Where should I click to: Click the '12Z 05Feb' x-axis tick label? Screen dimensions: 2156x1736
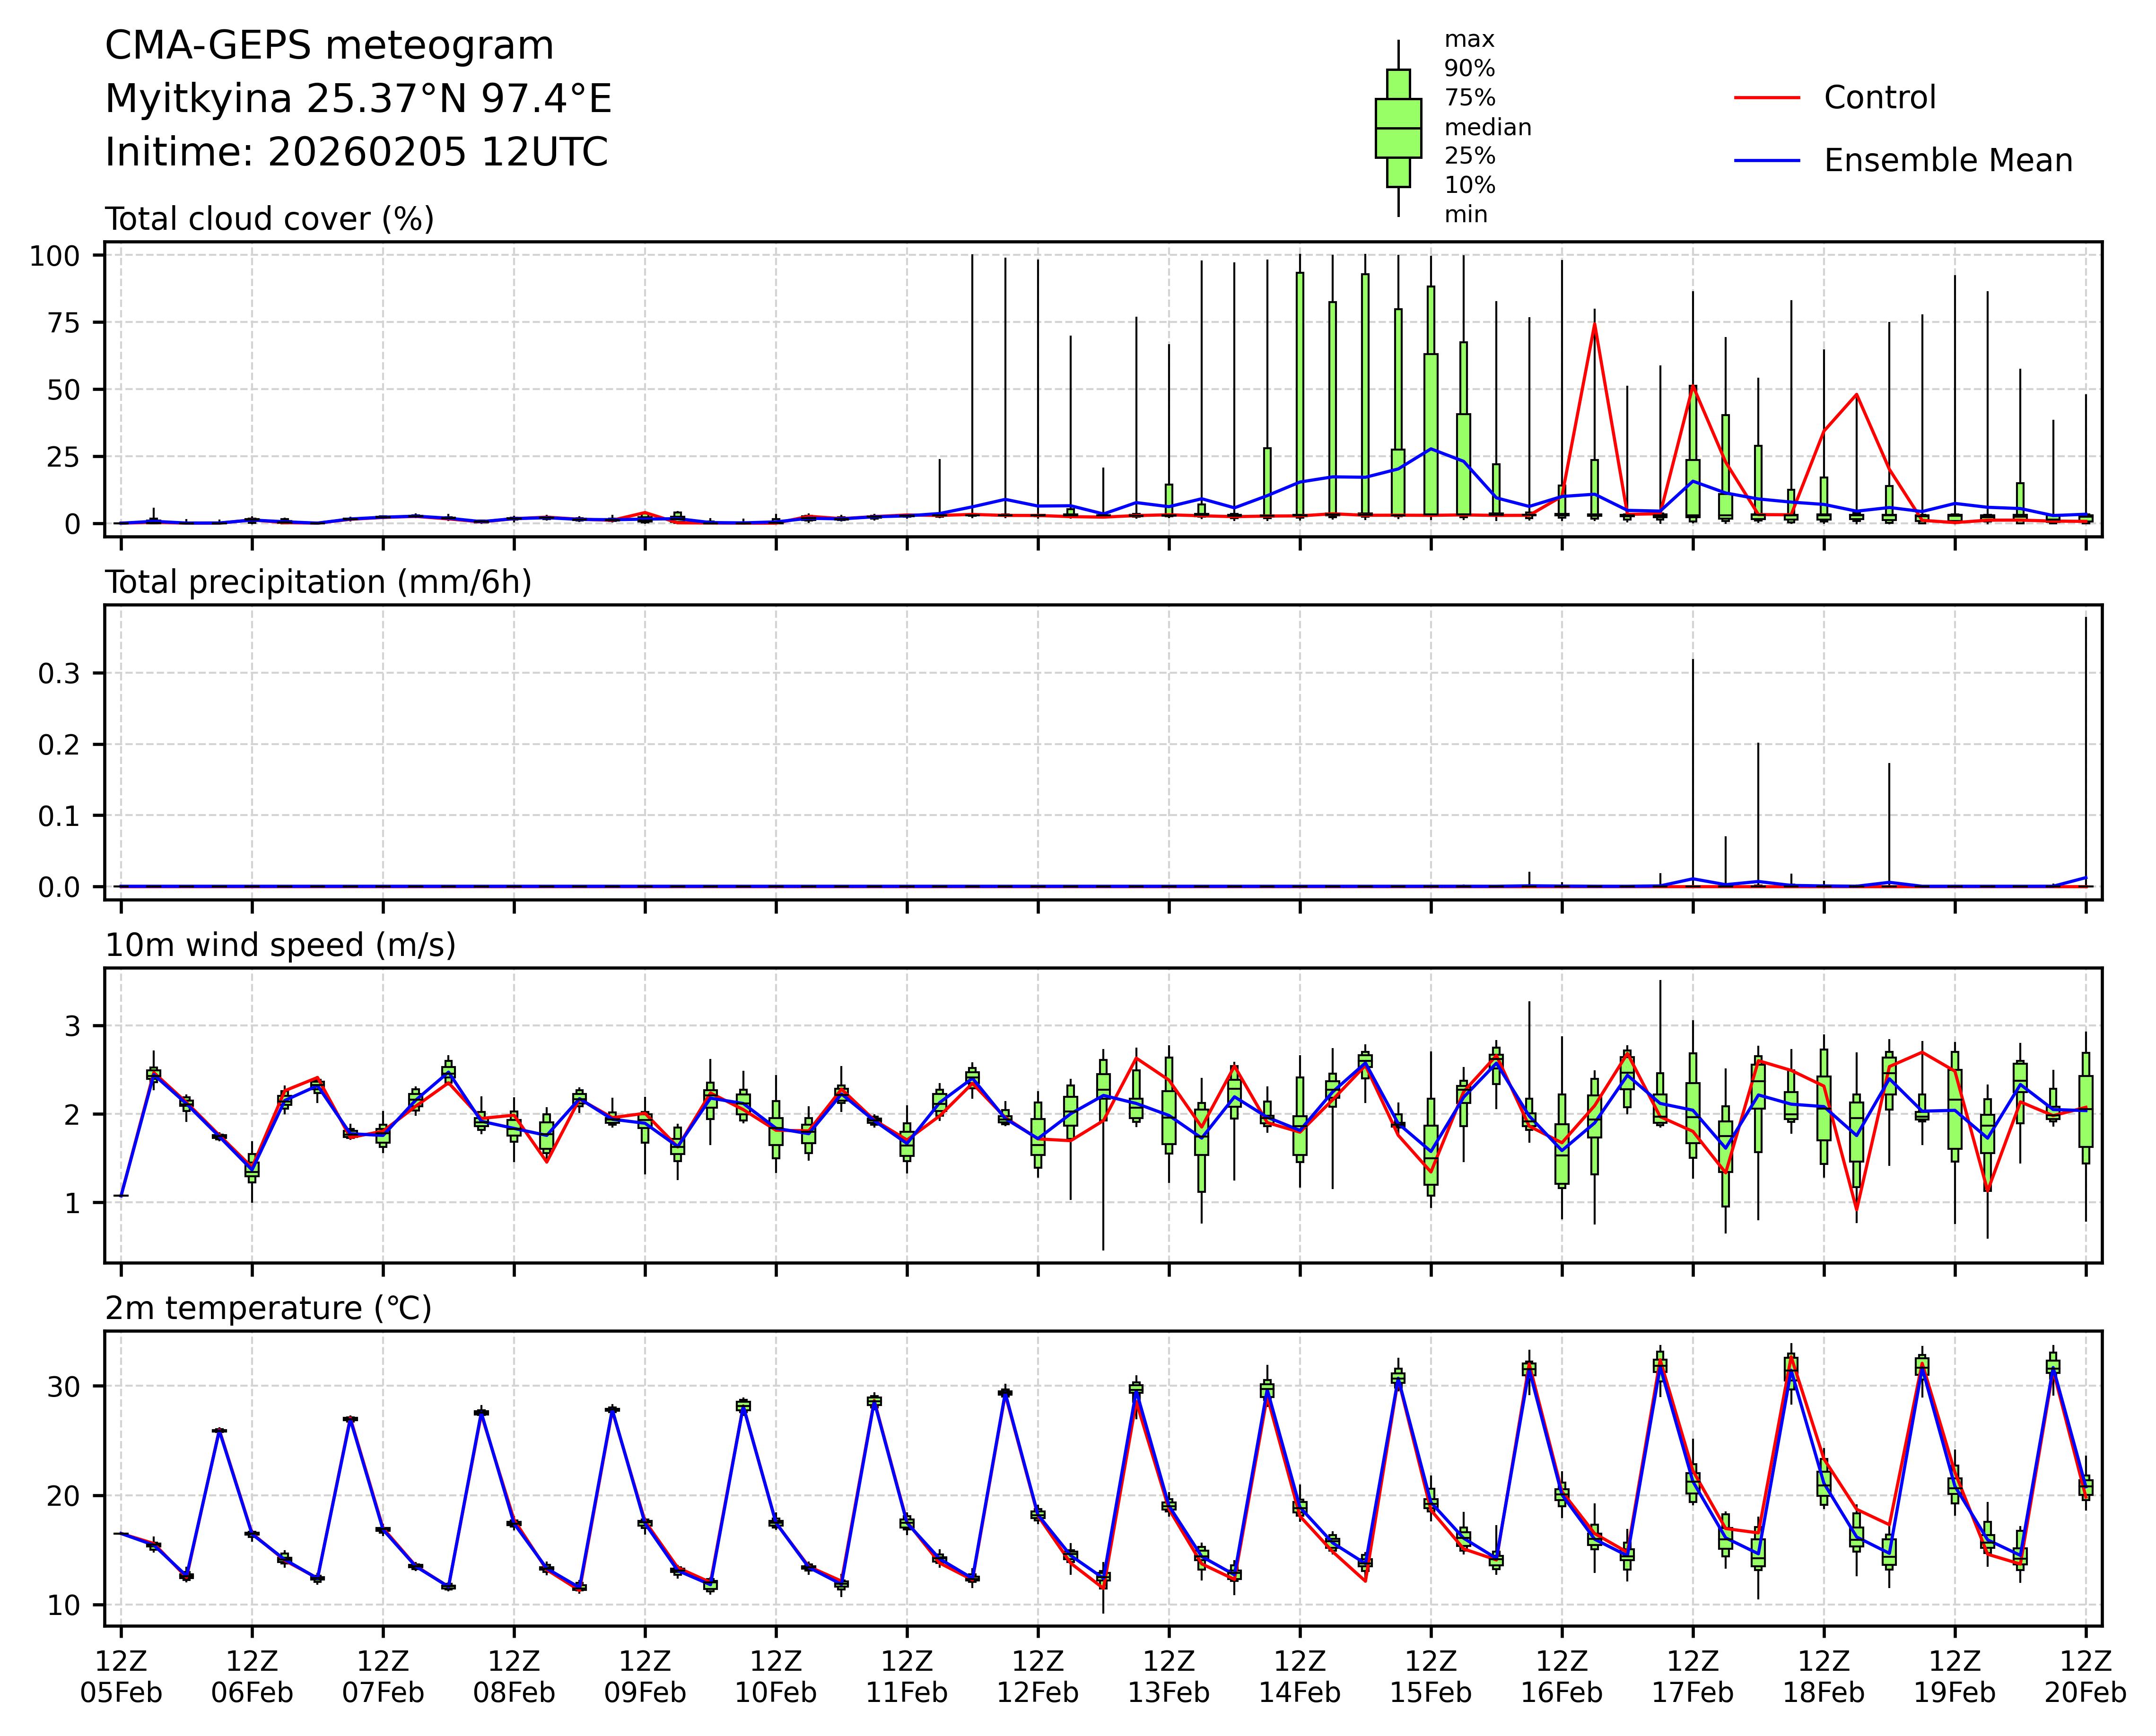click(121, 1677)
